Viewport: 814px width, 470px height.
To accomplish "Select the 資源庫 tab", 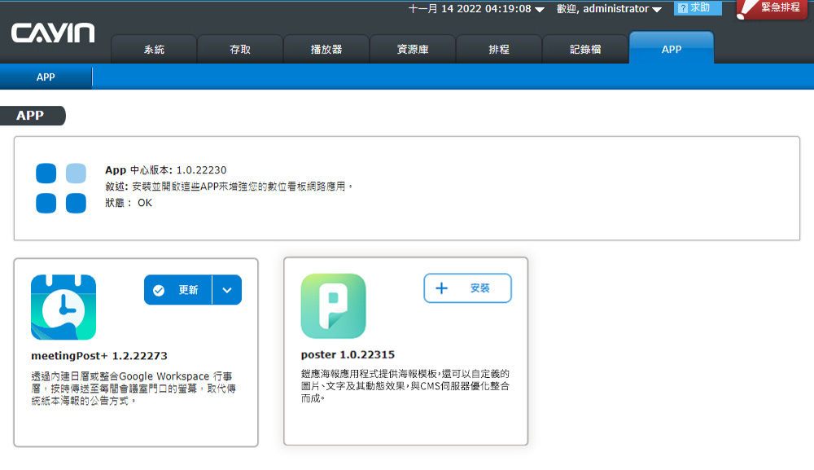I will click(413, 50).
